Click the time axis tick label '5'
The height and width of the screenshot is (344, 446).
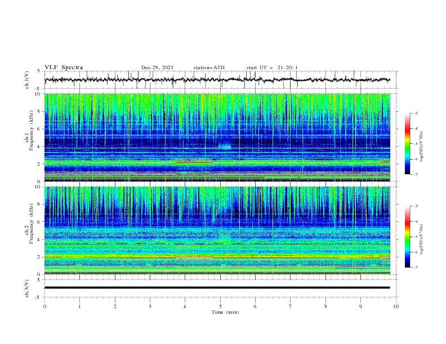click(220, 306)
